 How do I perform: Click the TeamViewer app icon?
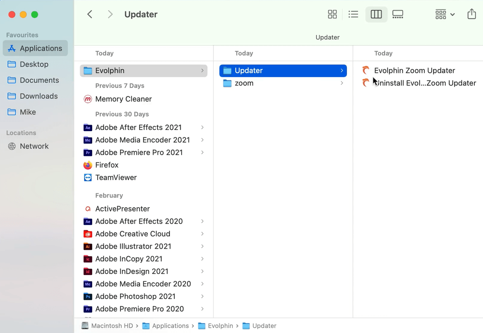pos(88,177)
